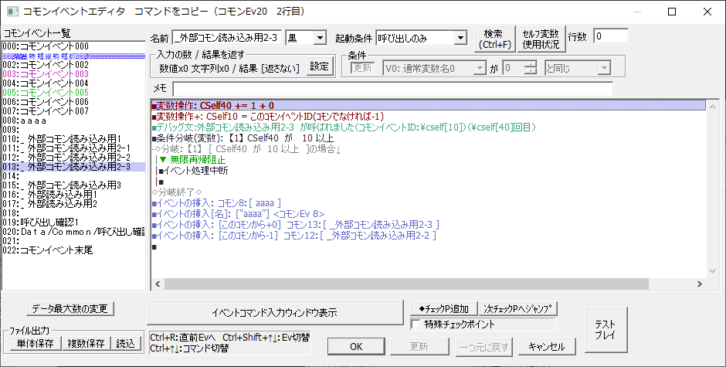This screenshot has height=367, width=726.
Task: Select 019:呼び出し確認1 entry
Action: (x=73, y=223)
